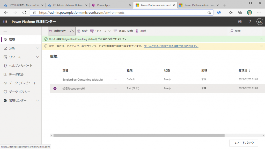This screenshot has height=149, width=265.
Task: Click the Trial (29 日) cell
Action: 133,88
